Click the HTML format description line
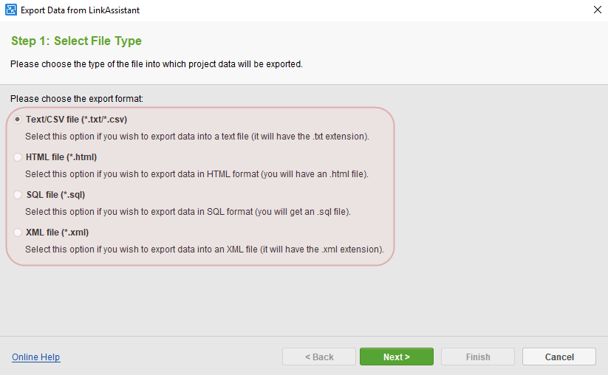608x375 pixels. [196, 174]
